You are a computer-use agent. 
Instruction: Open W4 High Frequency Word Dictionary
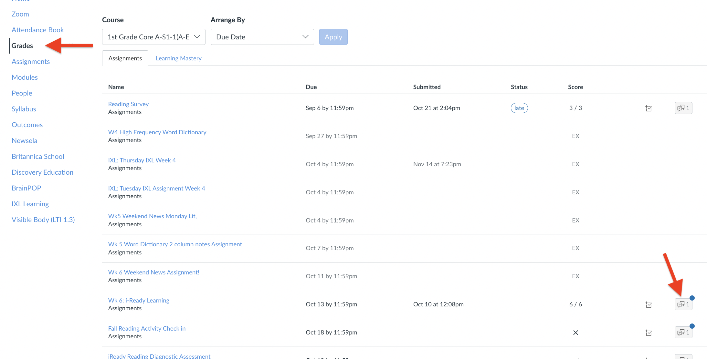pyautogui.click(x=157, y=132)
